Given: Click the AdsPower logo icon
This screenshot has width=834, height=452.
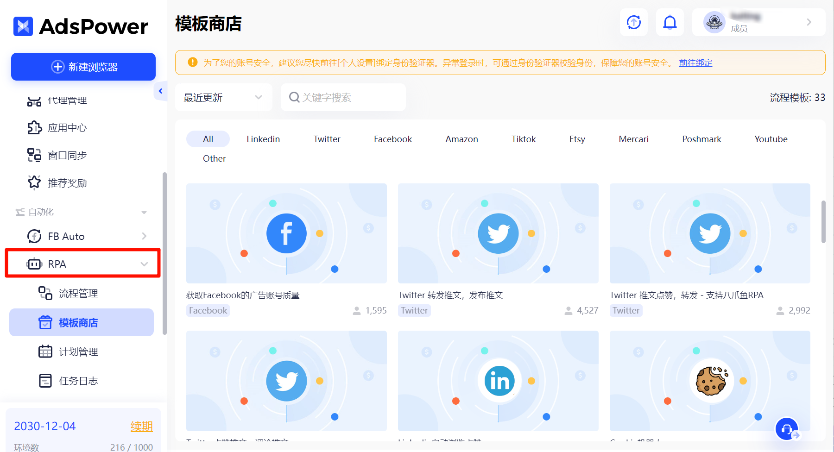Looking at the screenshot, I should coord(23,26).
